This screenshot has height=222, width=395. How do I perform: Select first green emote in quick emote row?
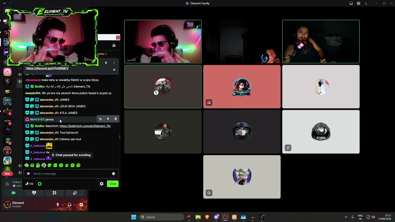(27, 166)
